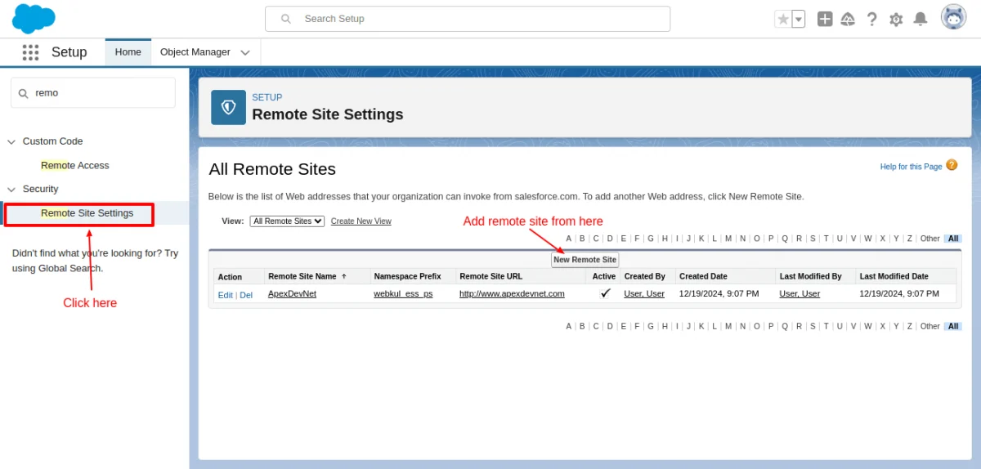Select All in the top letter index
Screen dimensions: 981x469
coord(953,239)
